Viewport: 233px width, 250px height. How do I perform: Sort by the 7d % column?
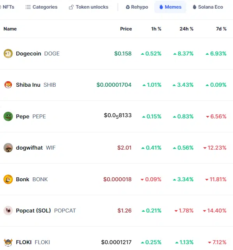[221, 29]
